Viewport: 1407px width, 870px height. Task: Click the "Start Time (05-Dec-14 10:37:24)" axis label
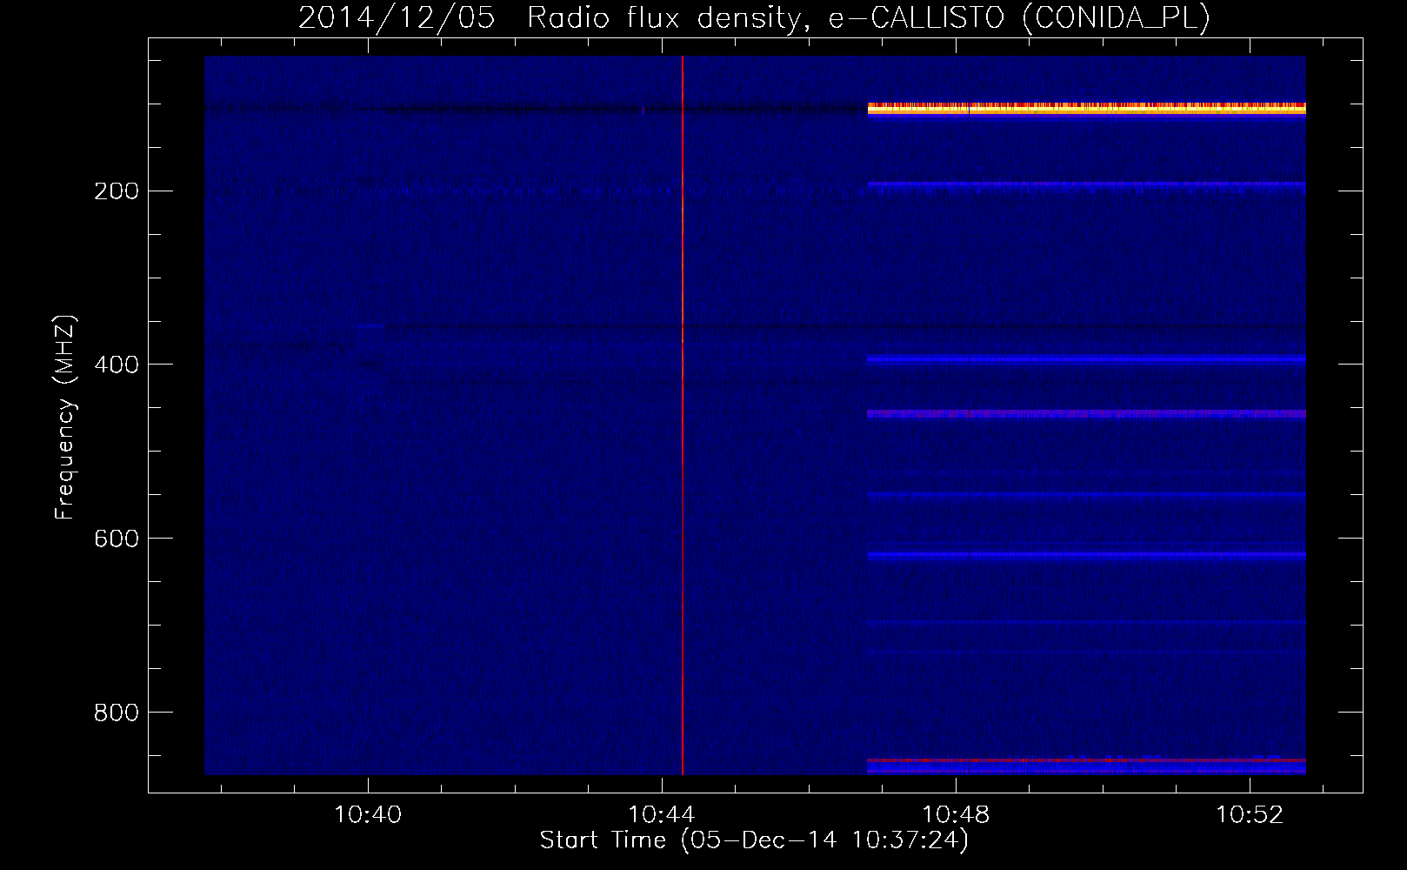click(x=754, y=840)
